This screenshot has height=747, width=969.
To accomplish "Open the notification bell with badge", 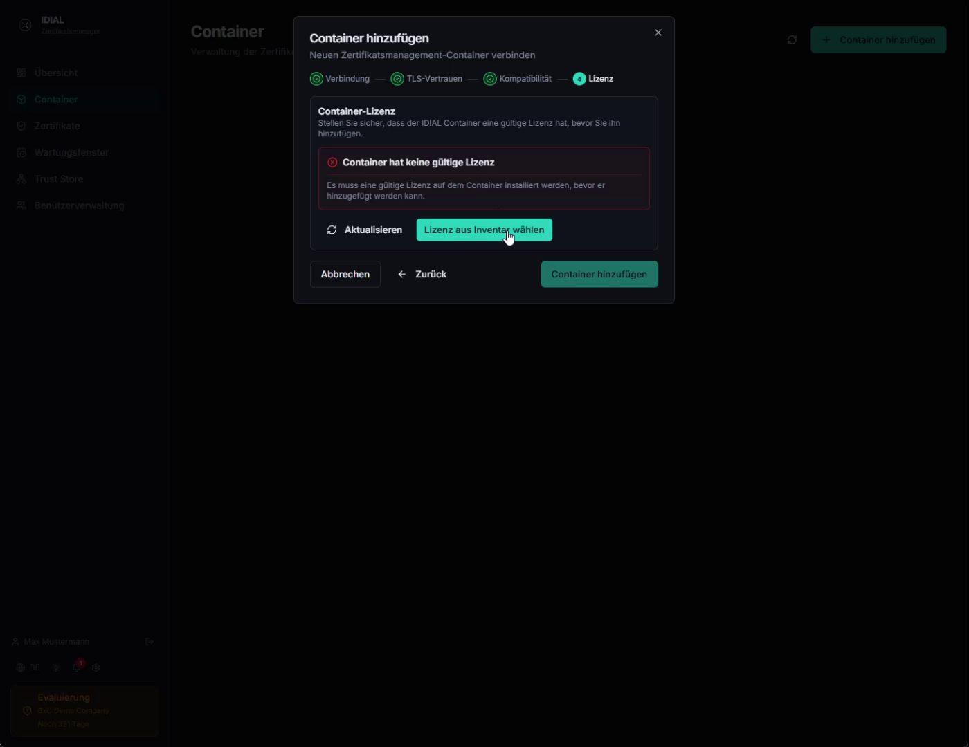I will (77, 667).
